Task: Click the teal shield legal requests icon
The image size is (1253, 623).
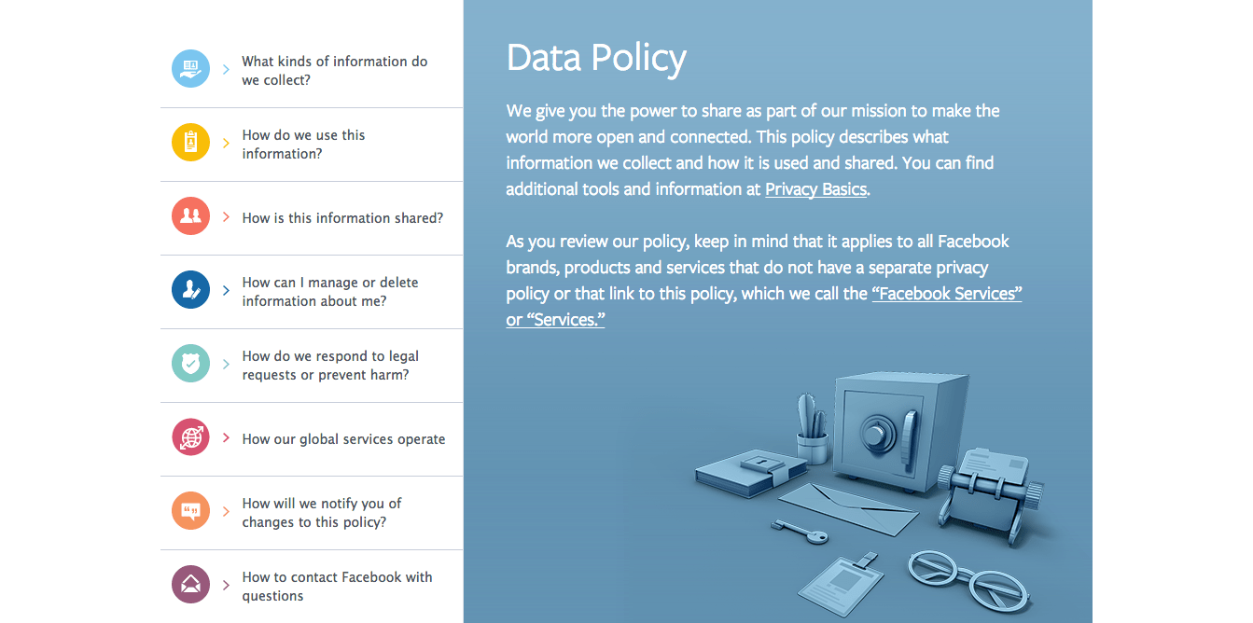Action: click(190, 364)
